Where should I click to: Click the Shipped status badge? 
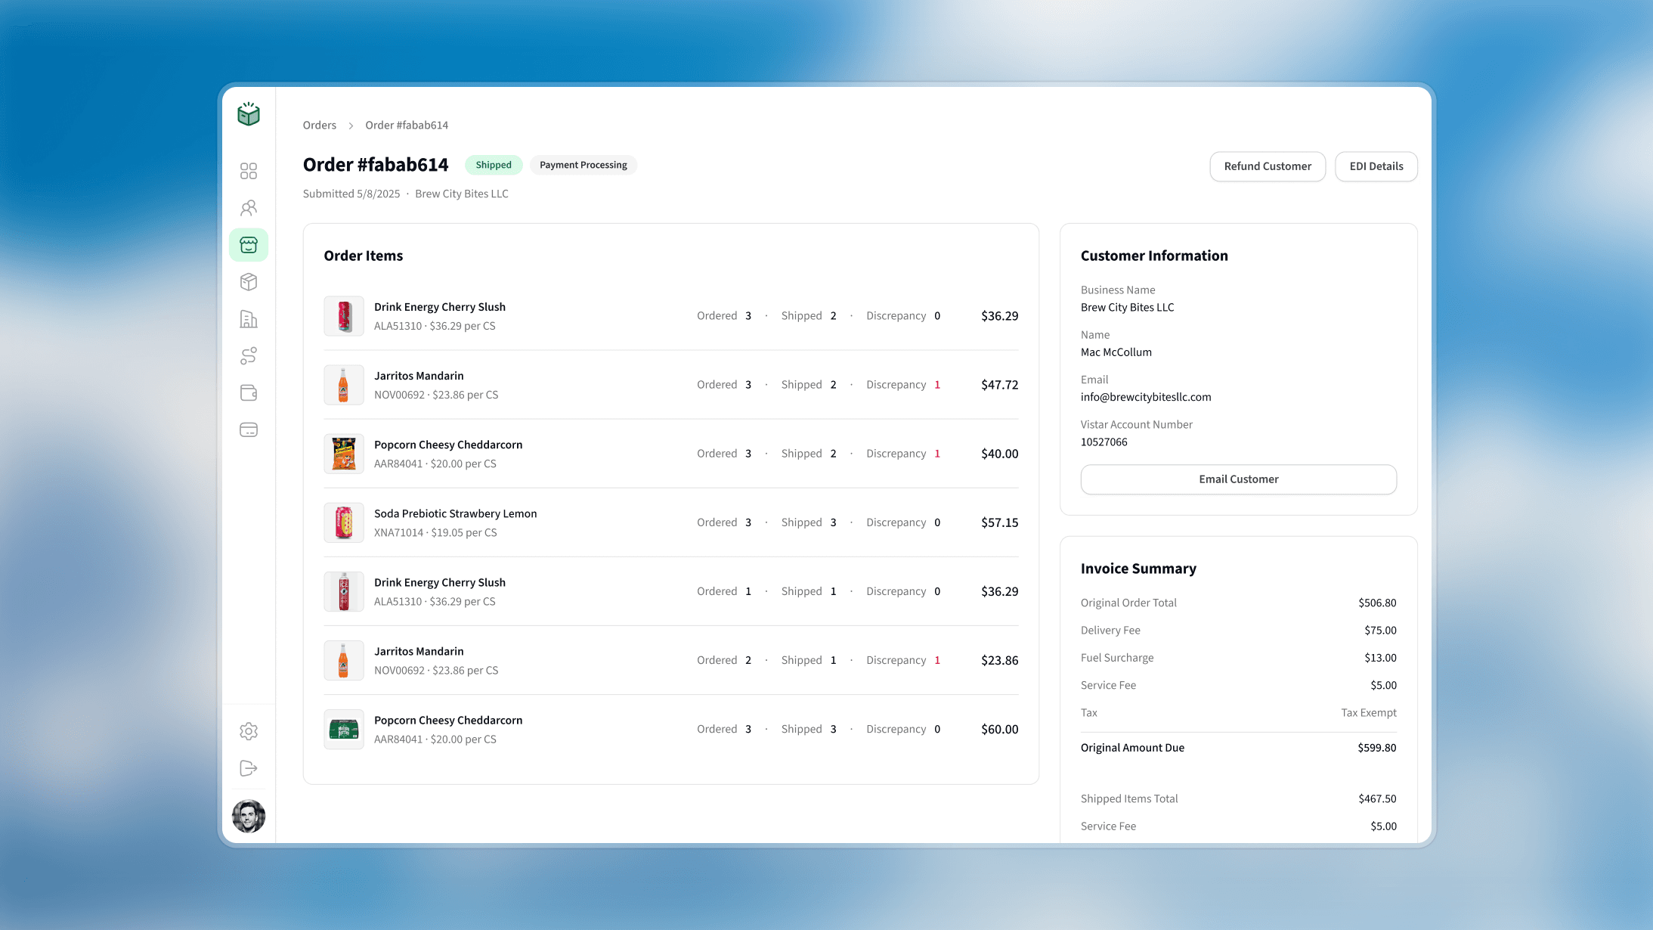pos(494,164)
